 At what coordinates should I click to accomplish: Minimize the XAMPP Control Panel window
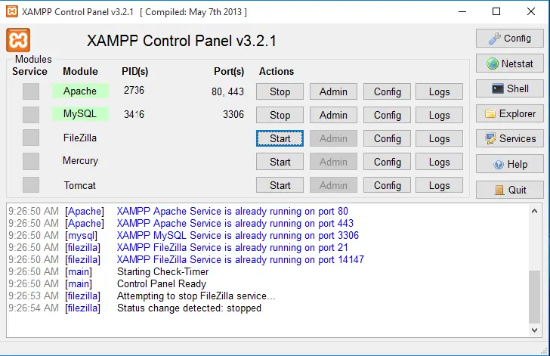point(462,11)
